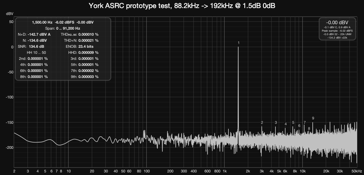Click the 50 label on the dBV axis
The width and height of the screenshot is (364, 175).
(x=11, y=22)
